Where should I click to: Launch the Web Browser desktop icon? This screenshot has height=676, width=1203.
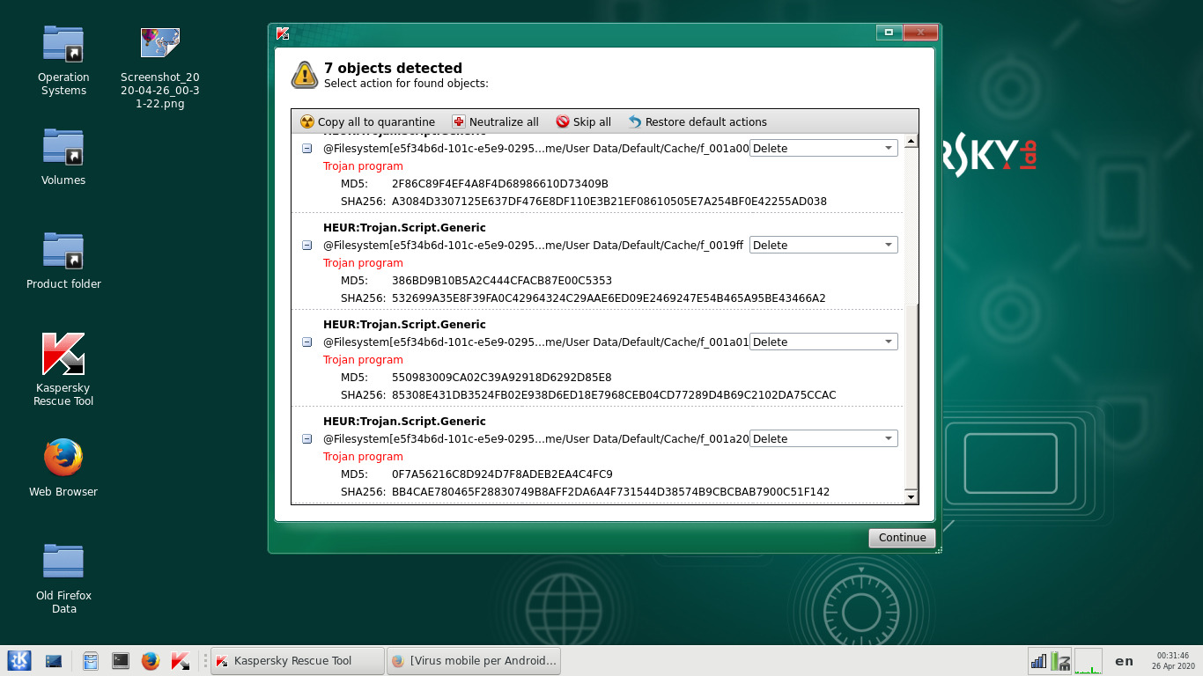(63, 468)
